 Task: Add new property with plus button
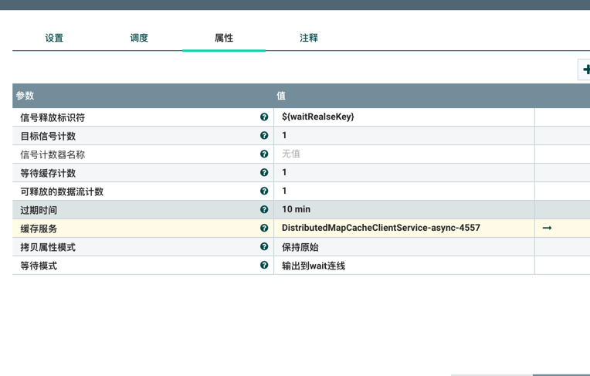pyautogui.click(x=585, y=69)
